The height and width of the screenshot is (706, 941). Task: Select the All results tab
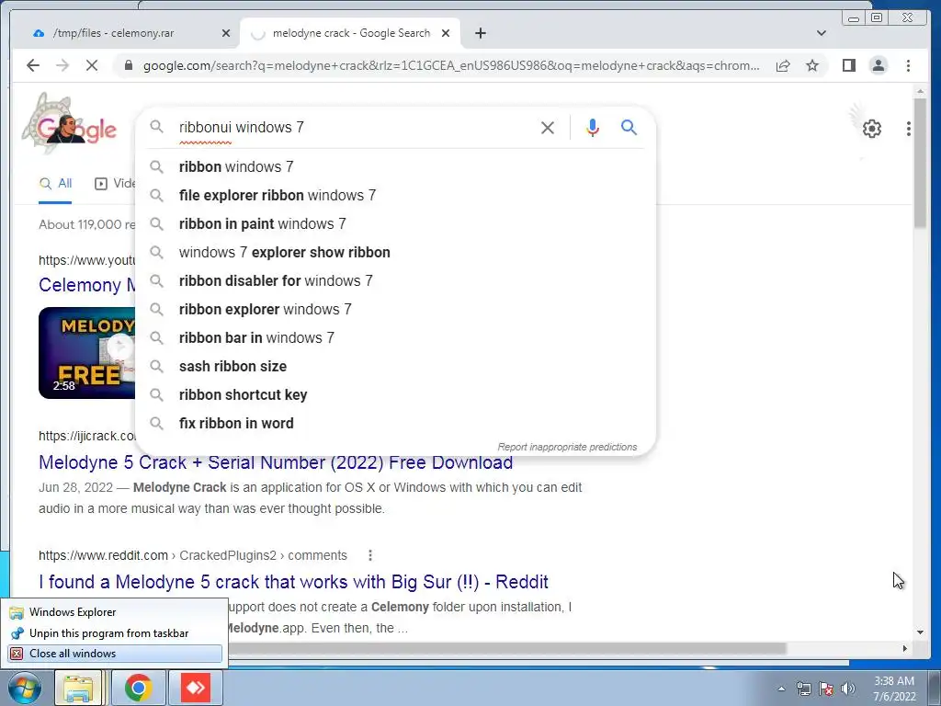click(x=55, y=184)
